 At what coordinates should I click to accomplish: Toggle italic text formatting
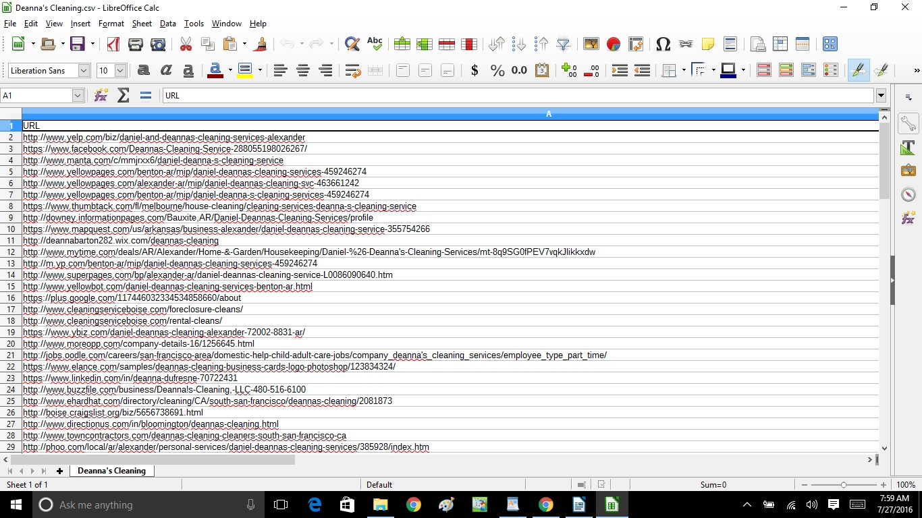166,71
